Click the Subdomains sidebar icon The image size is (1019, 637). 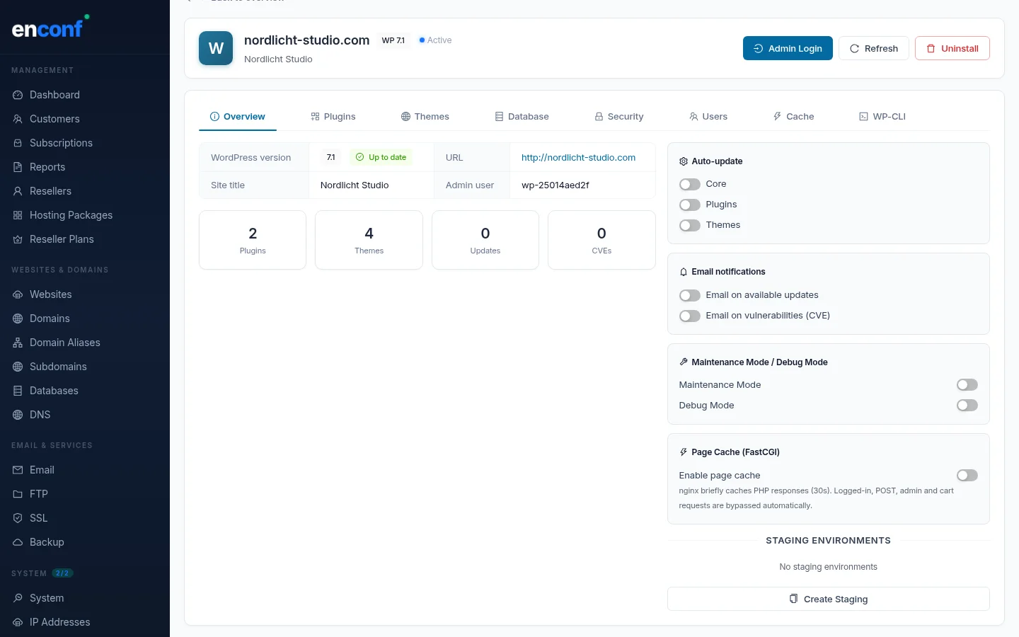pos(18,367)
